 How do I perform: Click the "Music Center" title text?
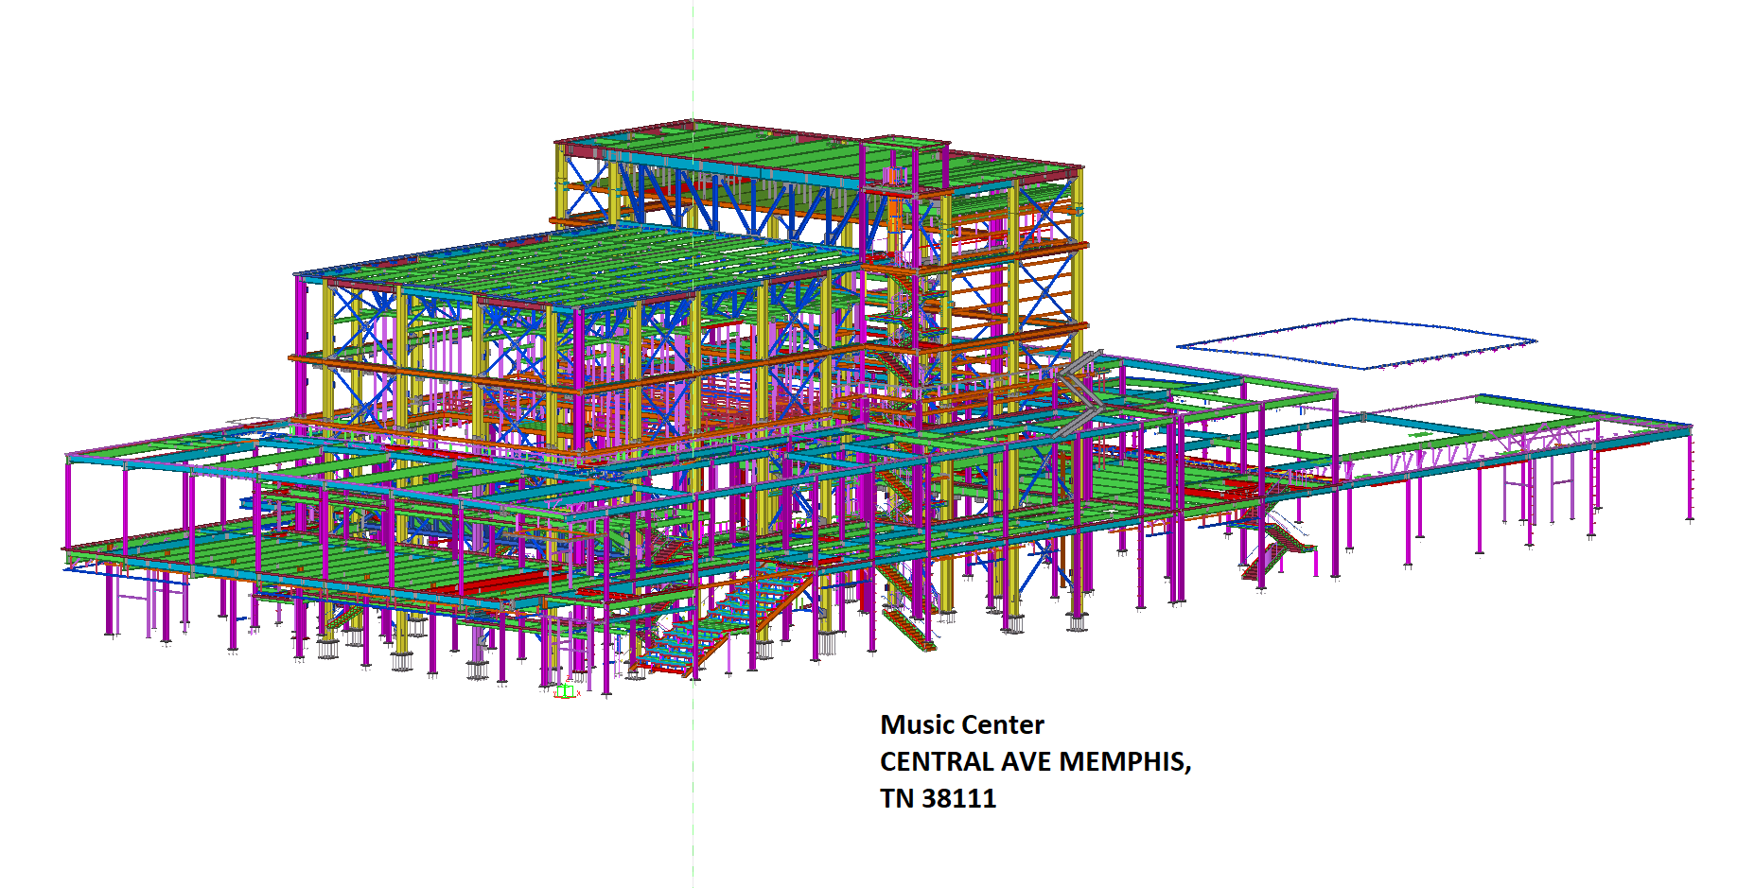961,724
